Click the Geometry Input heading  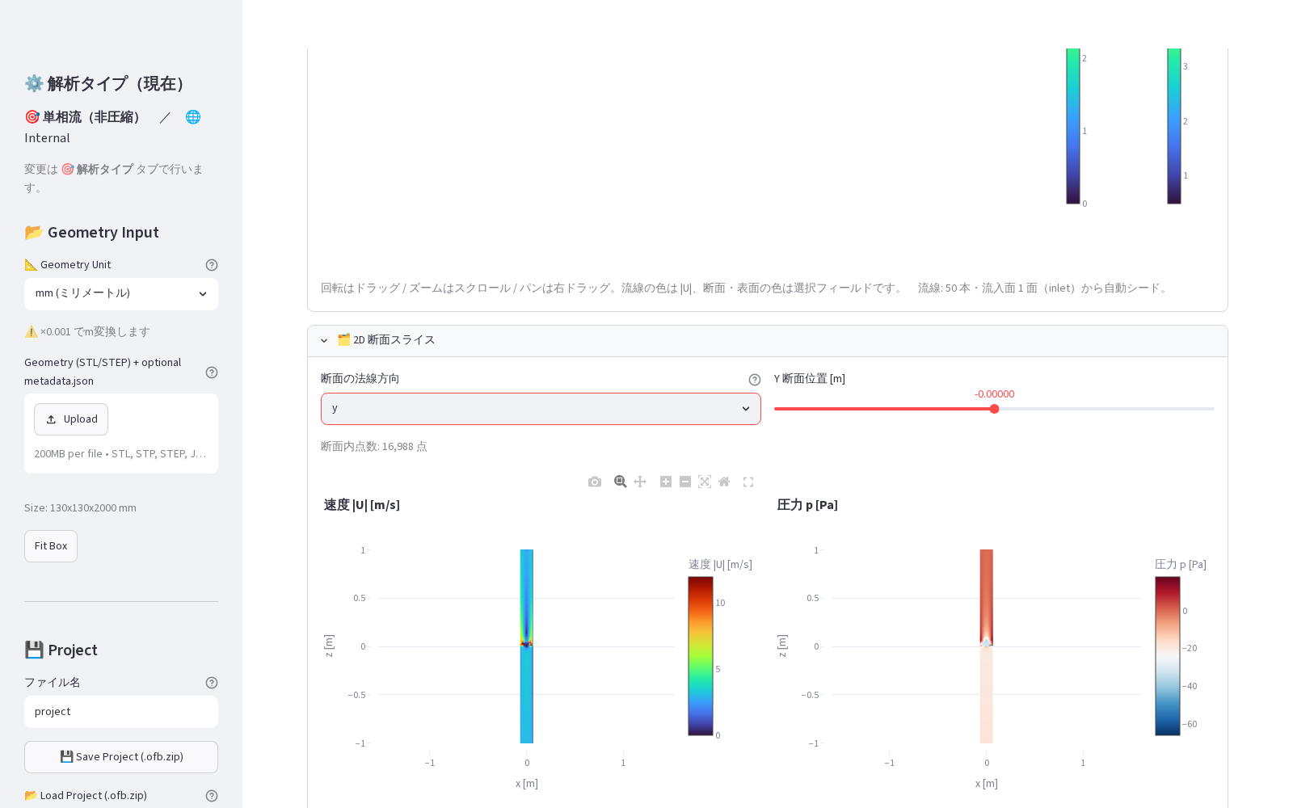tap(91, 233)
